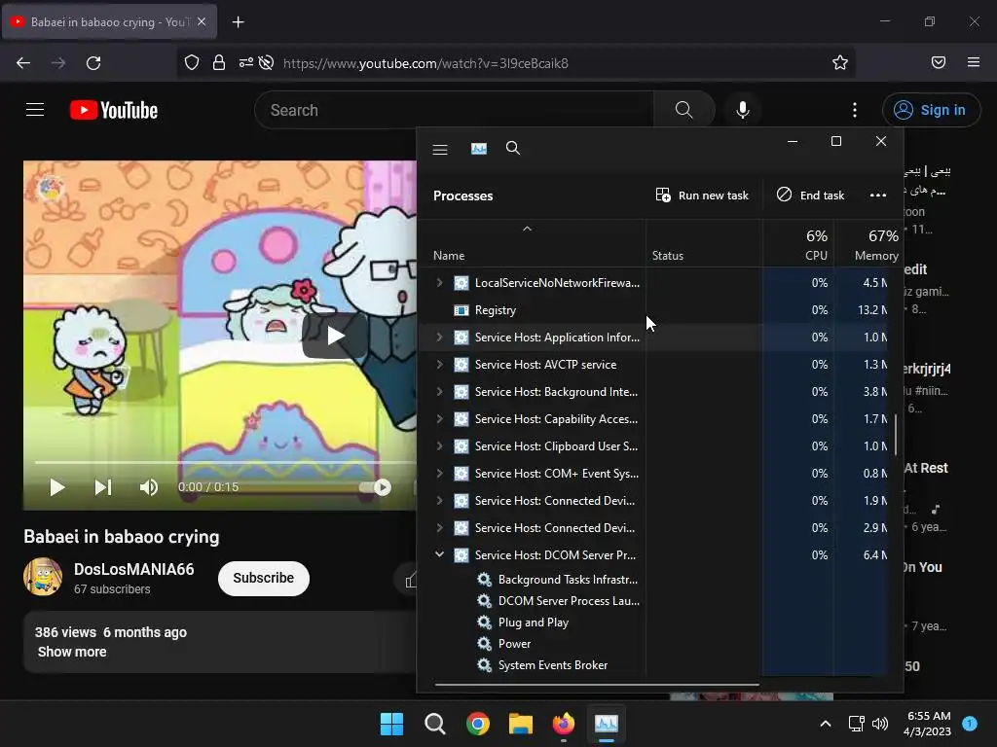Click the play icon in the video controls
The height and width of the screenshot is (747, 997).
[56, 487]
